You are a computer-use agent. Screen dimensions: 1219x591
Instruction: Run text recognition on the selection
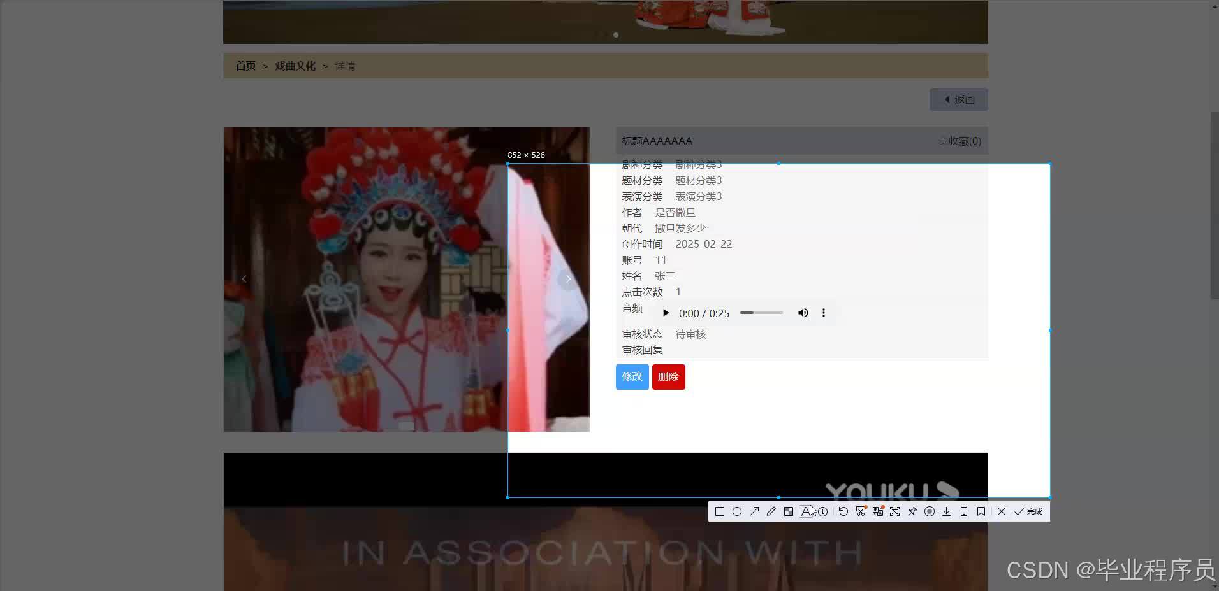point(895,511)
